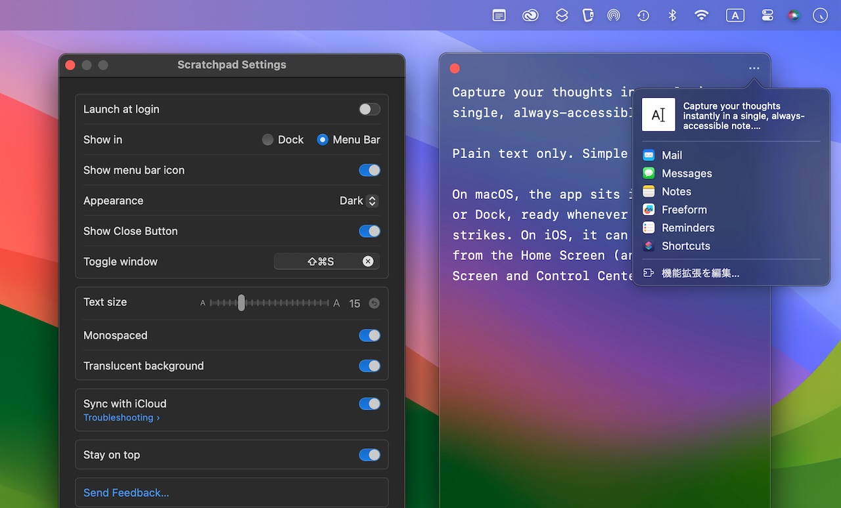The height and width of the screenshot is (508, 841).
Task: Turn off Sync with iCloud
Action: [x=369, y=404]
